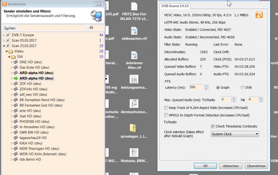Click the film icon beside Das Erste HD (deu)
This screenshot has height=175, width=278.
[x=16, y=68]
